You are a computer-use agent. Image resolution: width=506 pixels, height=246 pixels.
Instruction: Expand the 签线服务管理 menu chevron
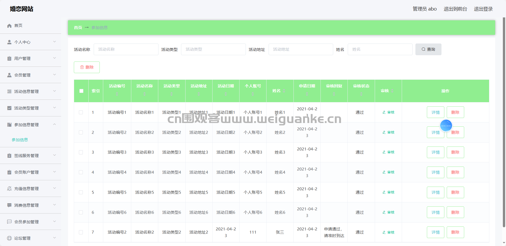click(x=55, y=155)
